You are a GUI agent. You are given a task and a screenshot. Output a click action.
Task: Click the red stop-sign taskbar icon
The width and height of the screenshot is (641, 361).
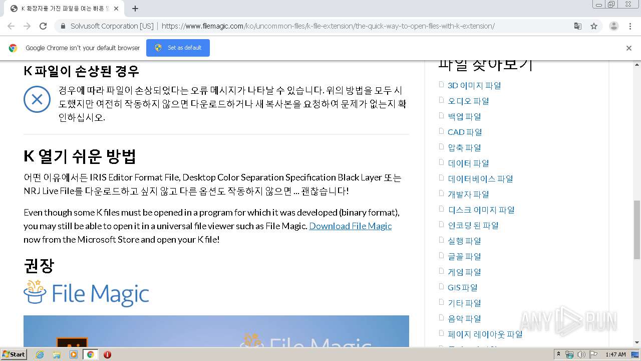107,354
